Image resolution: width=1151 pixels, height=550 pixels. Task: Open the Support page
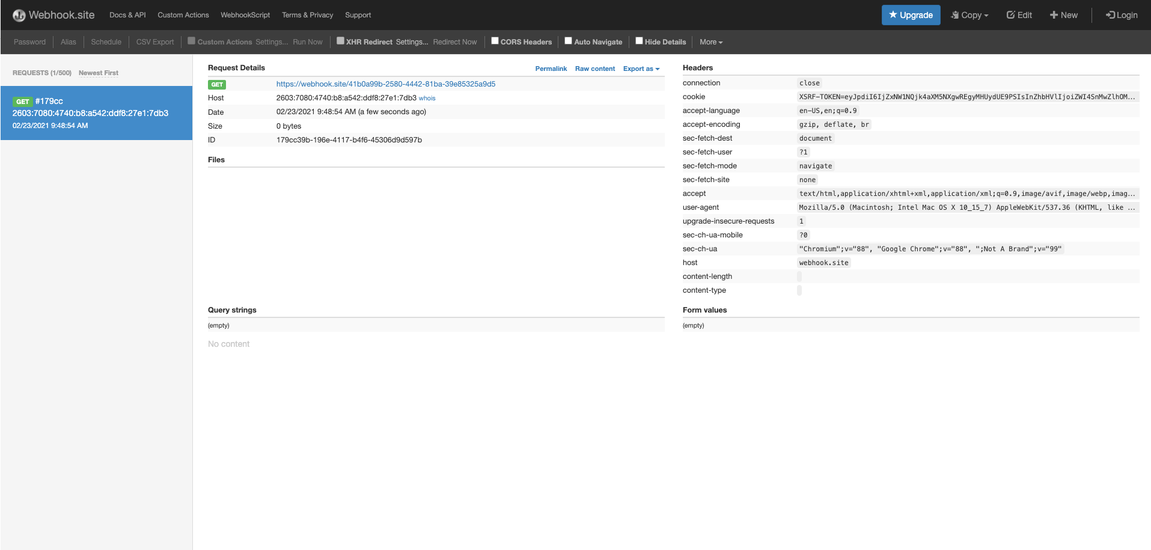point(358,15)
